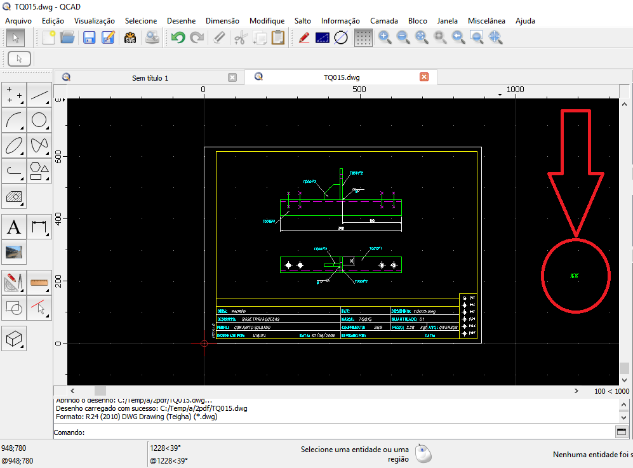
Task: Toggle the command line panel button
Action: coord(622,432)
